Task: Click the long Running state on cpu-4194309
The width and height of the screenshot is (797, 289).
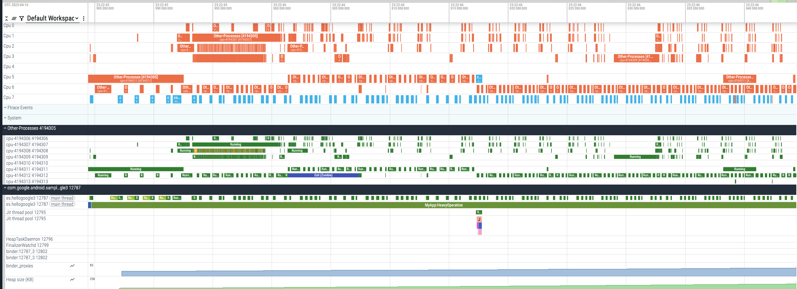Action: coord(635,157)
